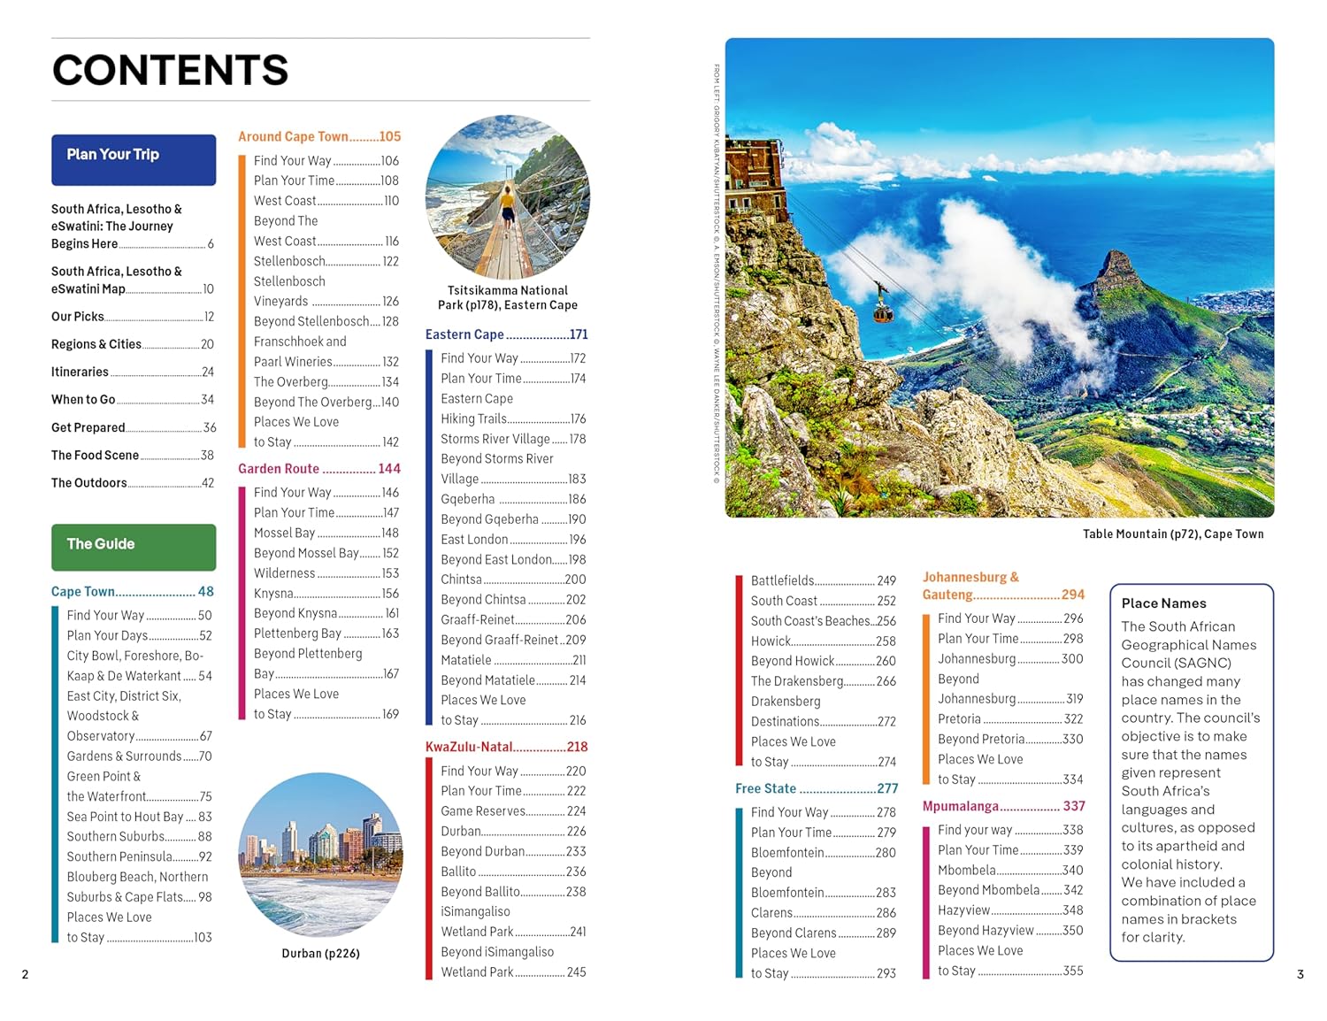The image size is (1327, 1021).
Task: Click the Place Names info box title
Action: (1163, 603)
